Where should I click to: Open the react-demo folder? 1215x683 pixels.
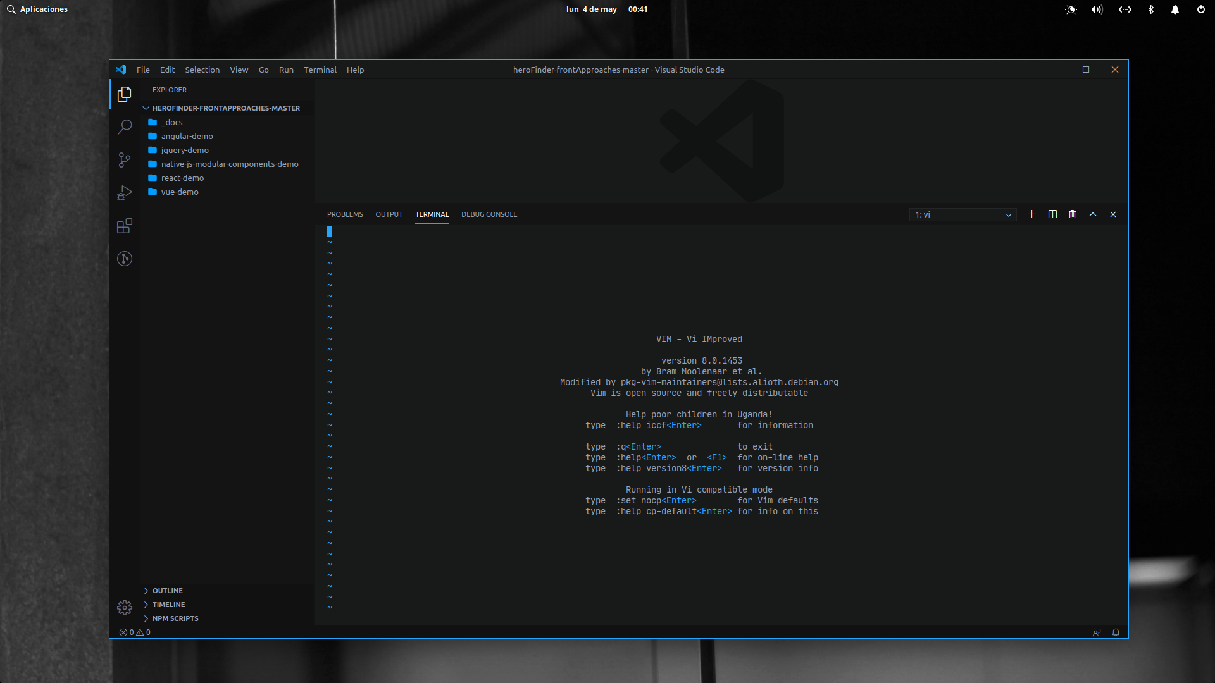point(182,178)
